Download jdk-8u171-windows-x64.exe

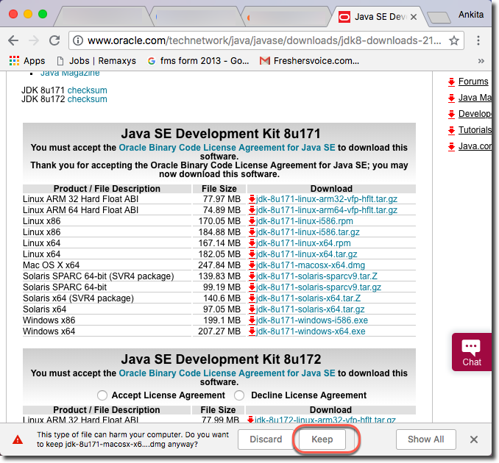click(x=311, y=331)
